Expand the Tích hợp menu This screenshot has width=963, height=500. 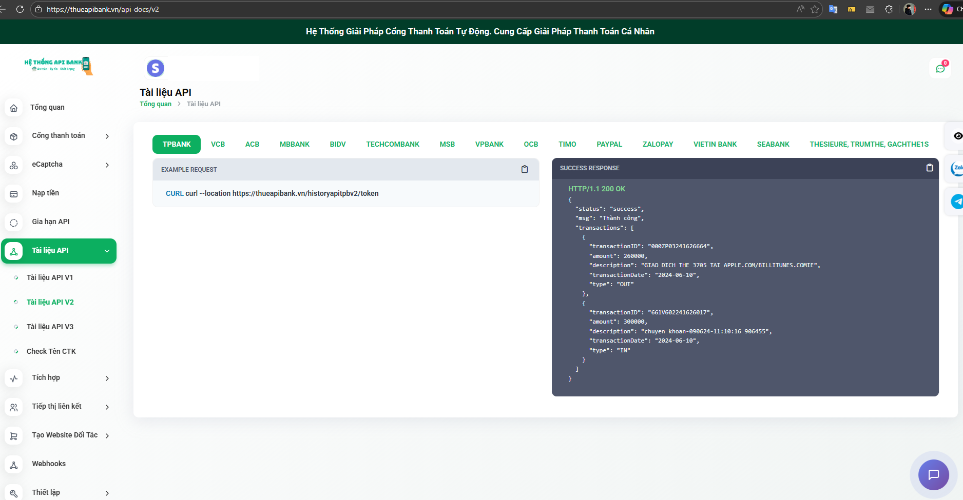(x=107, y=378)
